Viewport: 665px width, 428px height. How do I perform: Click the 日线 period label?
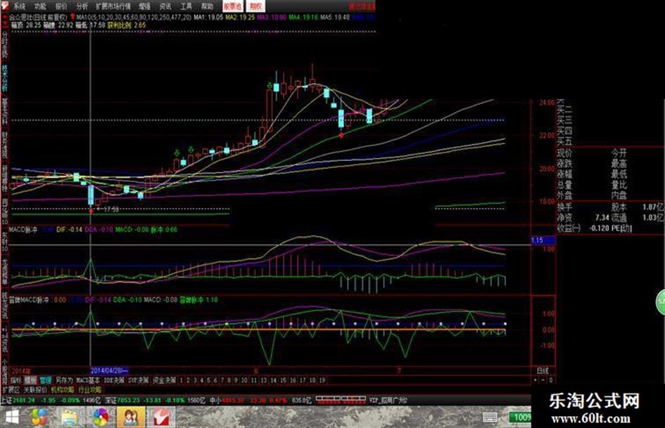coord(542,371)
